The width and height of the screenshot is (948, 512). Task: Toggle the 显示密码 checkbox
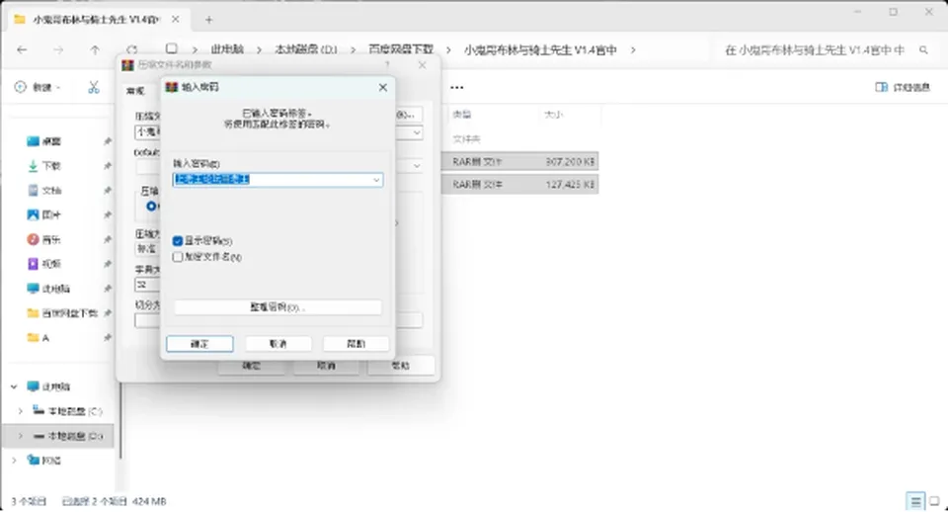(178, 241)
